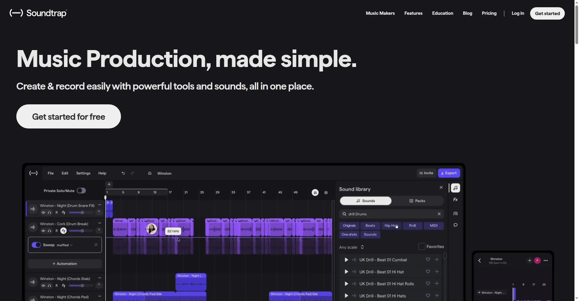Play the UK Drill - Beat 01 Cymbal sample
579x301 pixels.
(x=346, y=260)
